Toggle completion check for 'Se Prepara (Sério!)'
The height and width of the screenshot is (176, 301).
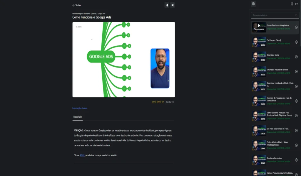[x=296, y=42]
